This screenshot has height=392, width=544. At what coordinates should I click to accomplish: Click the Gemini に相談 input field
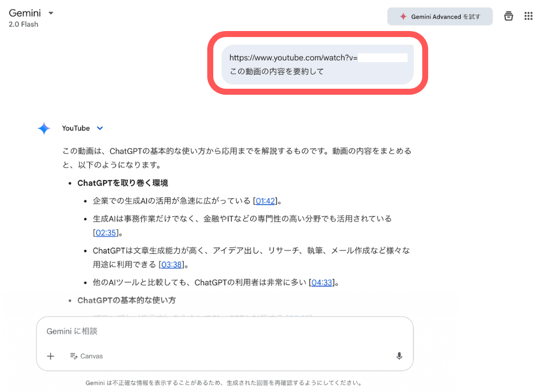point(225,331)
